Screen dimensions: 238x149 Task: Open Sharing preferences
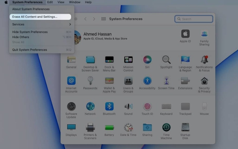(x=147, y=130)
